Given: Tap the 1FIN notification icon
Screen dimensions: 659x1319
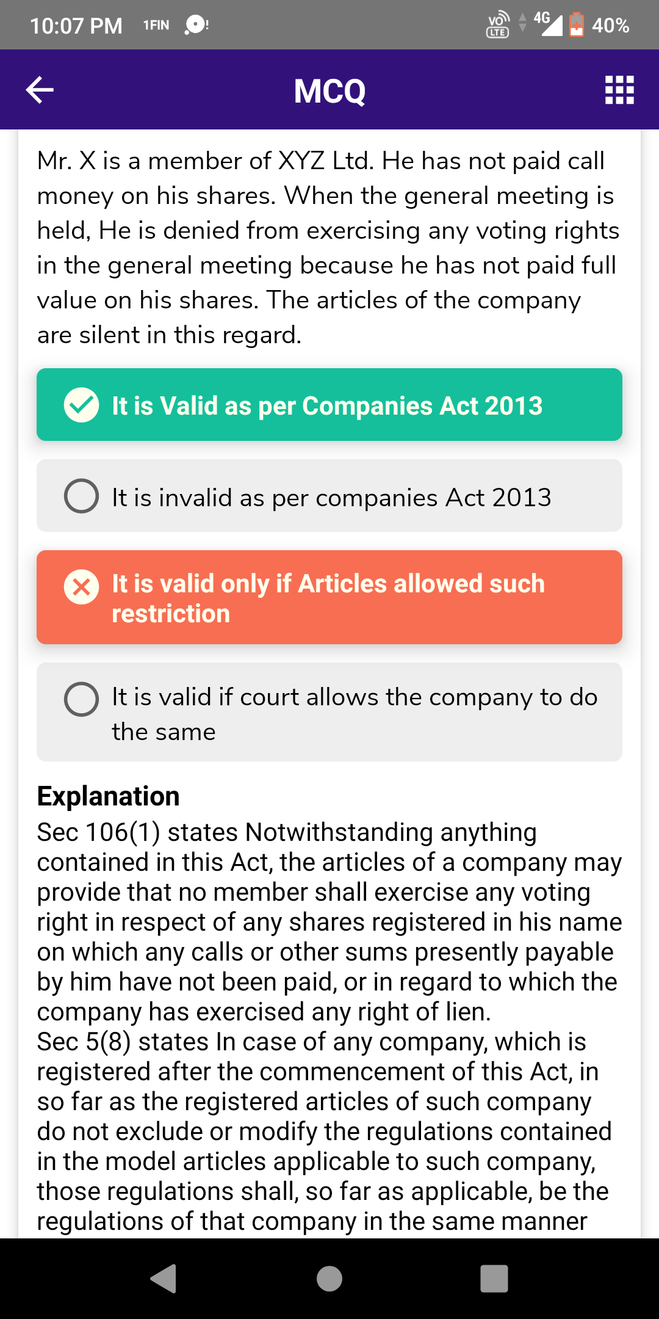Looking at the screenshot, I should point(156,25).
